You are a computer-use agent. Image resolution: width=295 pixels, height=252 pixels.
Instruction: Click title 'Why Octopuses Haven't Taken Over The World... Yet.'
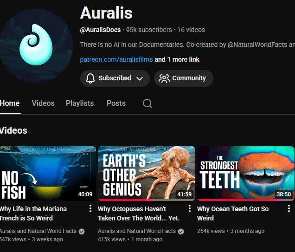[139, 213]
